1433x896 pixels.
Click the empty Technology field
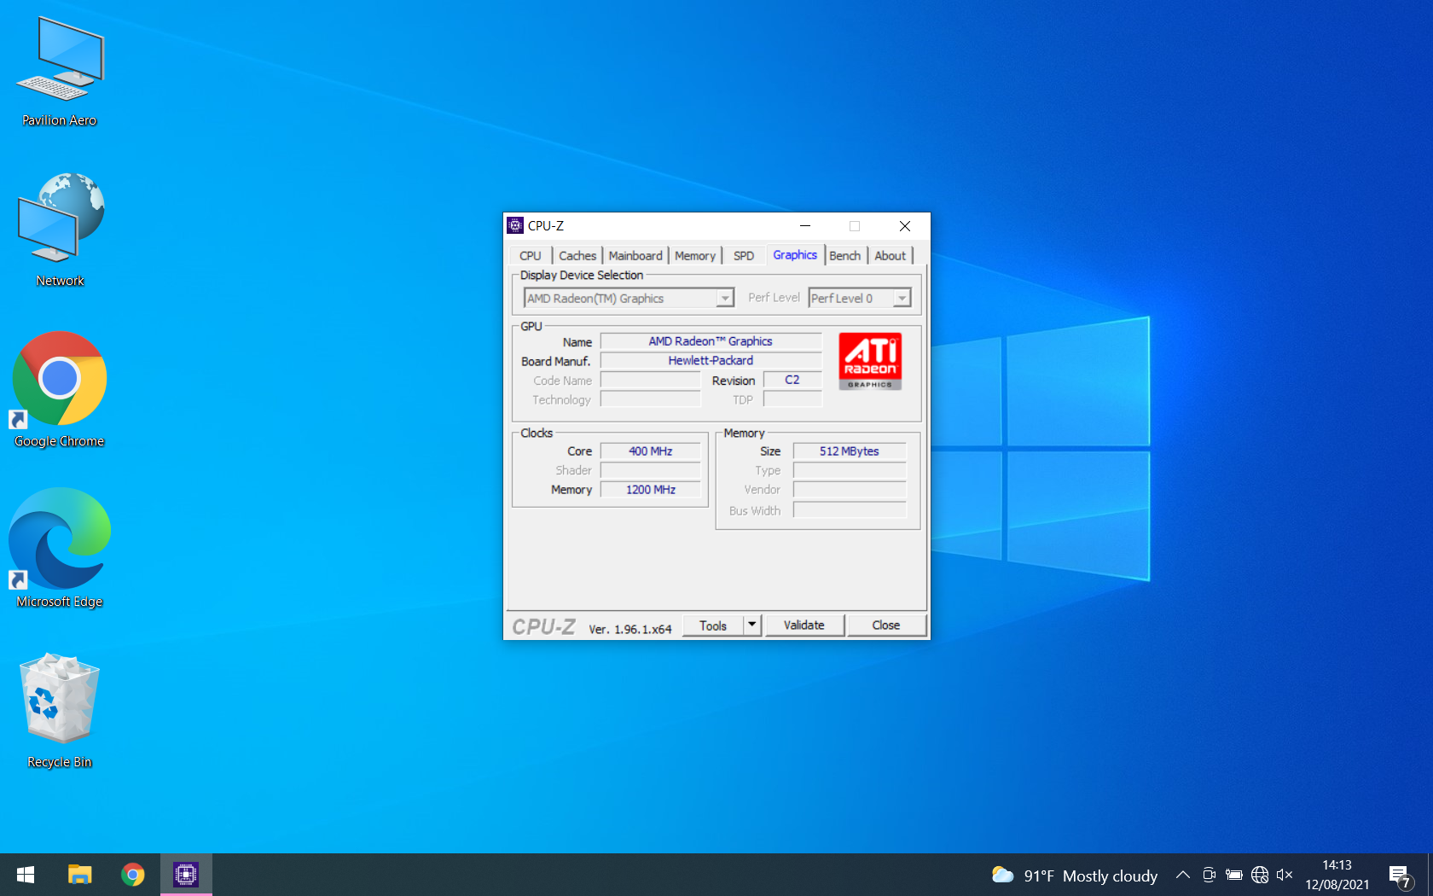(651, 399)
